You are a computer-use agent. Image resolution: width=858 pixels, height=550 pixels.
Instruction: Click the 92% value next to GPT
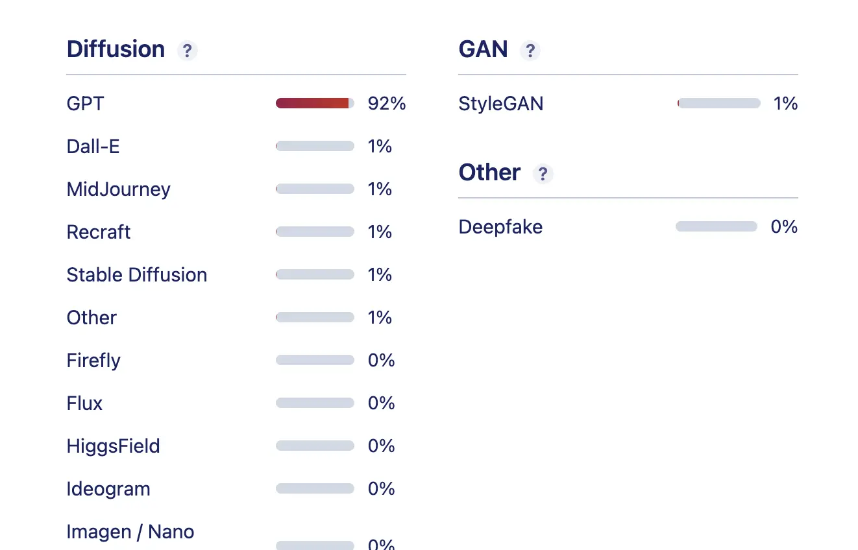click(x=386, y=104)
